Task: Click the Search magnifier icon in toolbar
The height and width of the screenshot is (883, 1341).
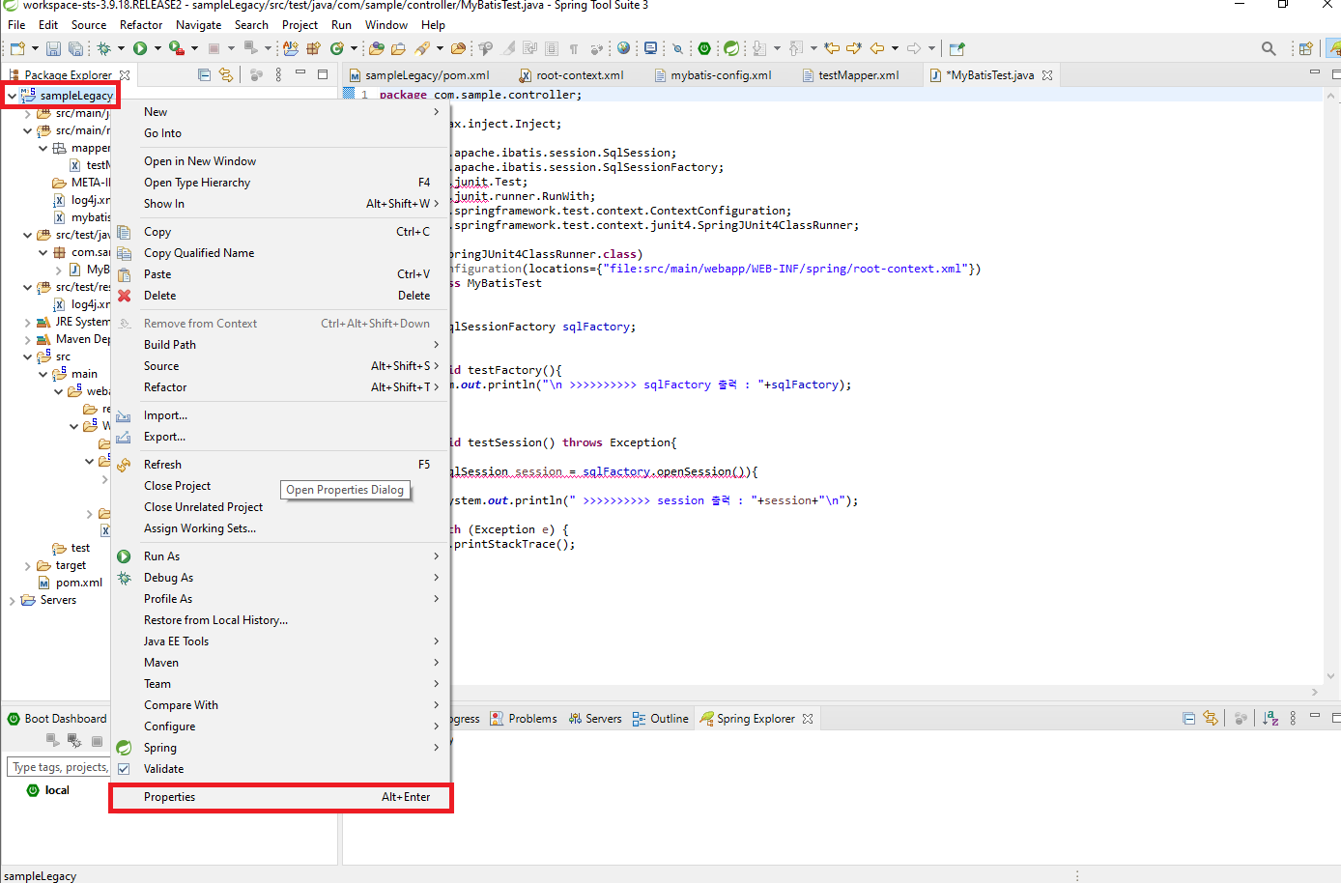Action: tap(1269, 48)
